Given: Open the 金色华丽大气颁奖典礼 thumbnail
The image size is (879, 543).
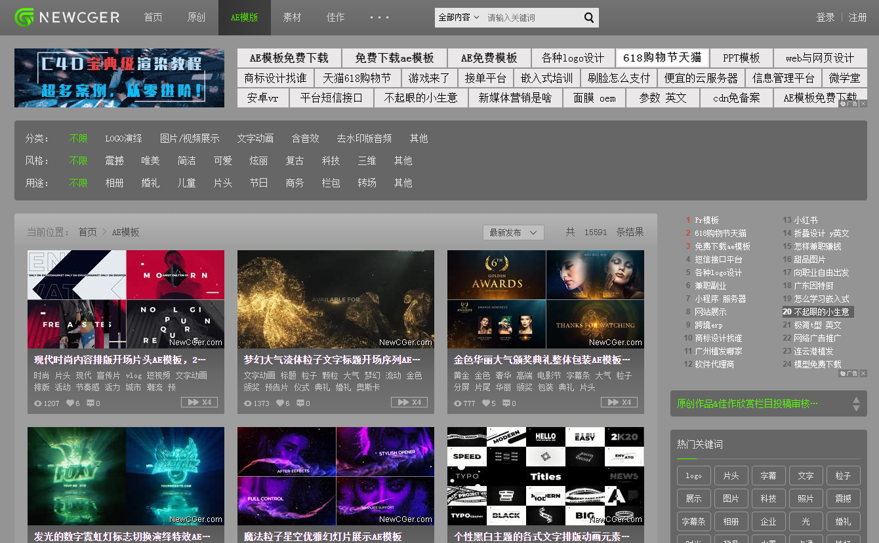Looking at the screenshot, I should click(546, 299).
